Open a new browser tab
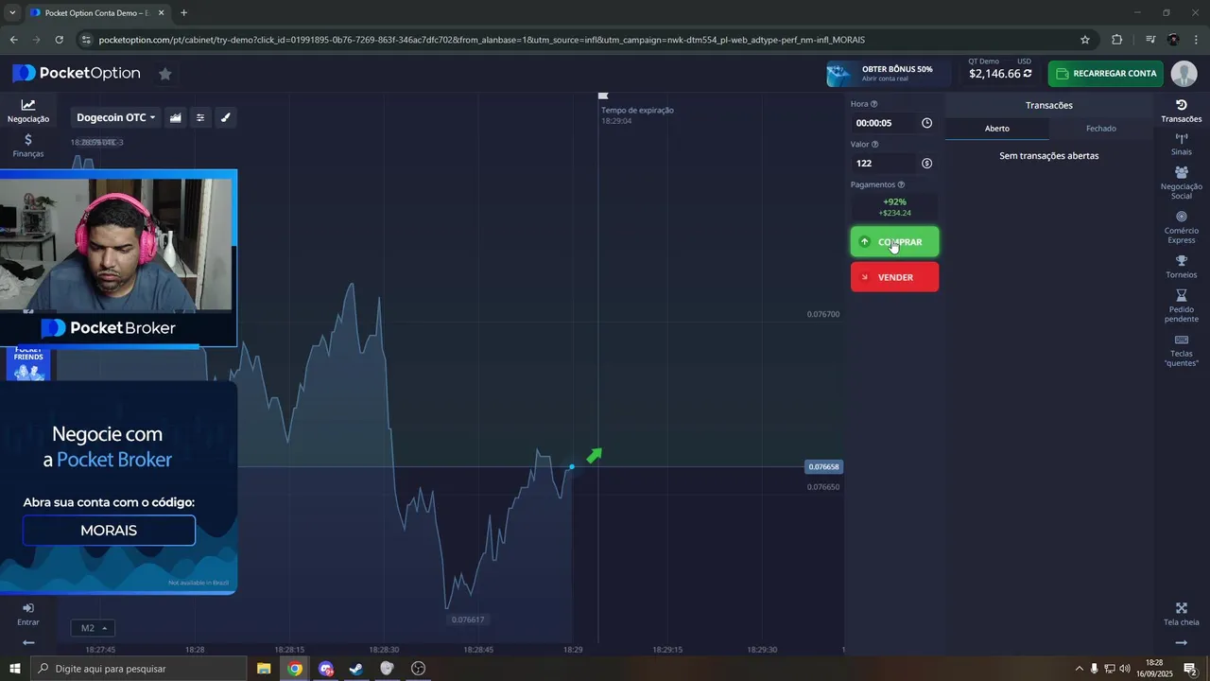 183,13
